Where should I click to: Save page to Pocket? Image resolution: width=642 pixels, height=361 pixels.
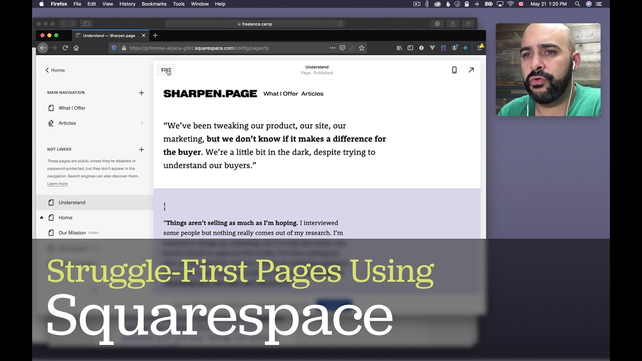click(343, 48)
